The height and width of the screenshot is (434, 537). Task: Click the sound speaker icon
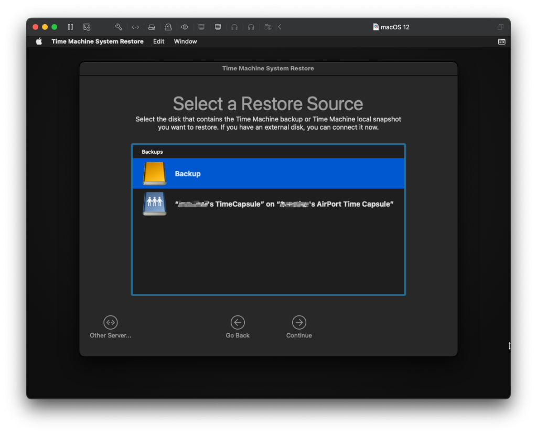(185, 27)
